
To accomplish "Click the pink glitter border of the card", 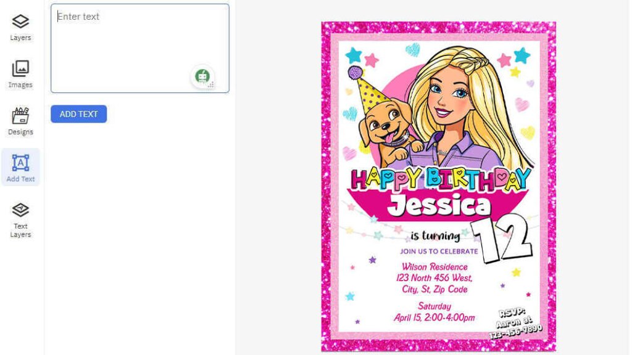I will coord(326,185).
